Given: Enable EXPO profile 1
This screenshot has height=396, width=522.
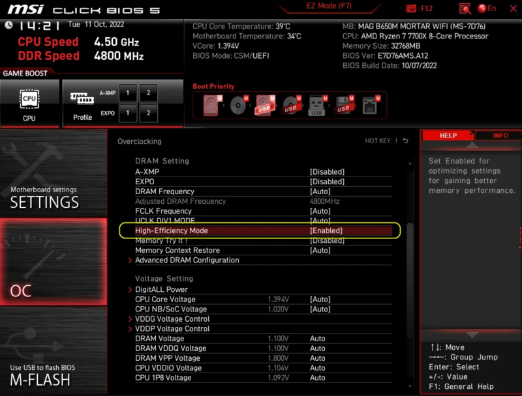Looking at the screenshot, I should point(127,113).
